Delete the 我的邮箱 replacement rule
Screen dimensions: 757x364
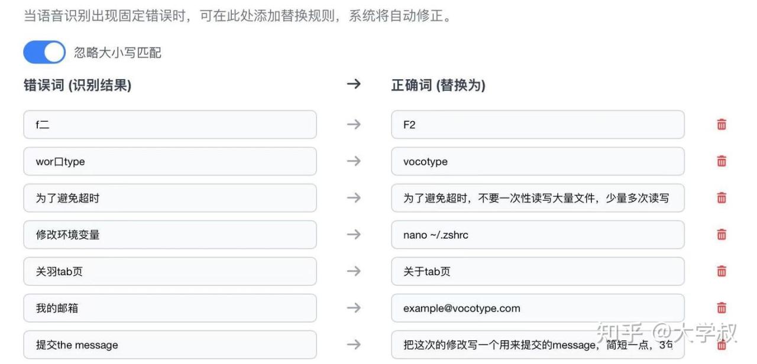[722, 308]
